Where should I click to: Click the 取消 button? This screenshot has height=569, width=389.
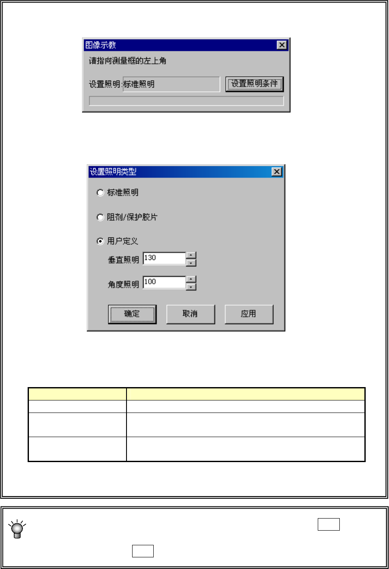click(x=190, y=314)
